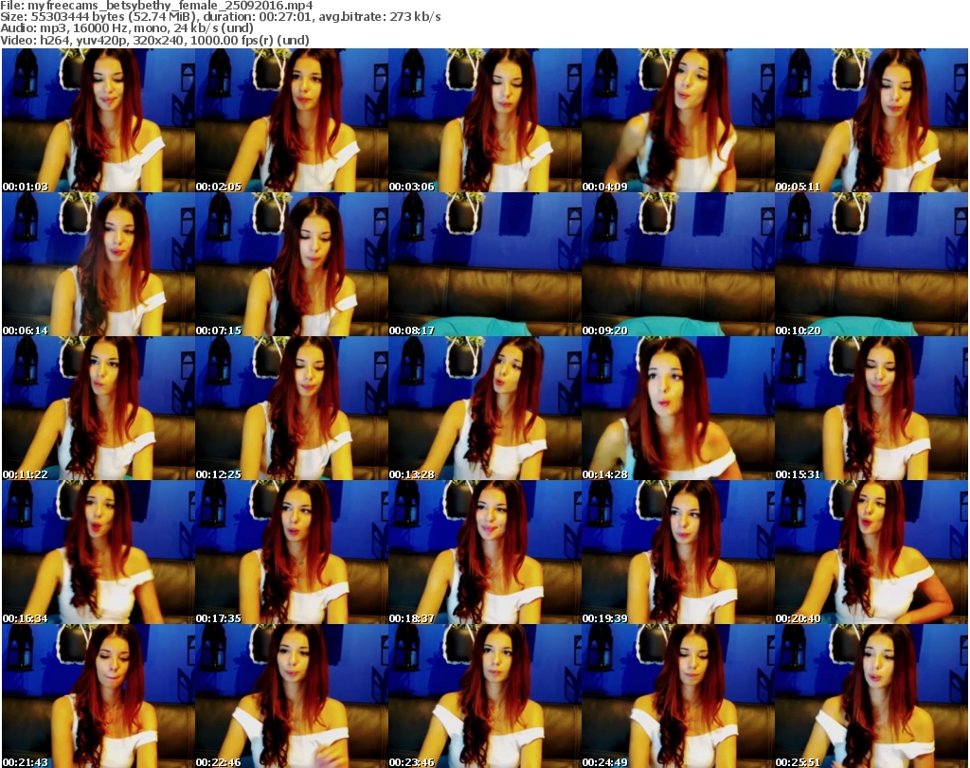The width and height of the screenshot is (970, 768).
Task: Pick the thumbnail stamped 00:23:46
Action: pyautogui.click(x=485, y=696)
